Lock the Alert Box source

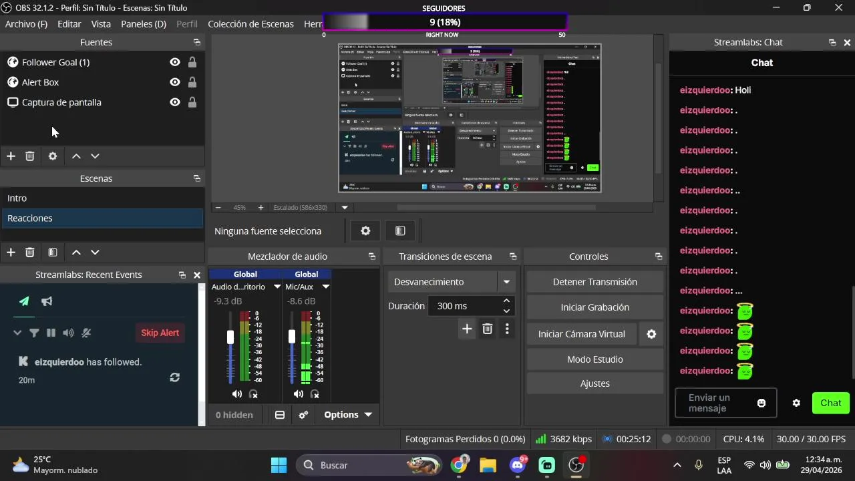pyautogui.click(x=192, y=82)
